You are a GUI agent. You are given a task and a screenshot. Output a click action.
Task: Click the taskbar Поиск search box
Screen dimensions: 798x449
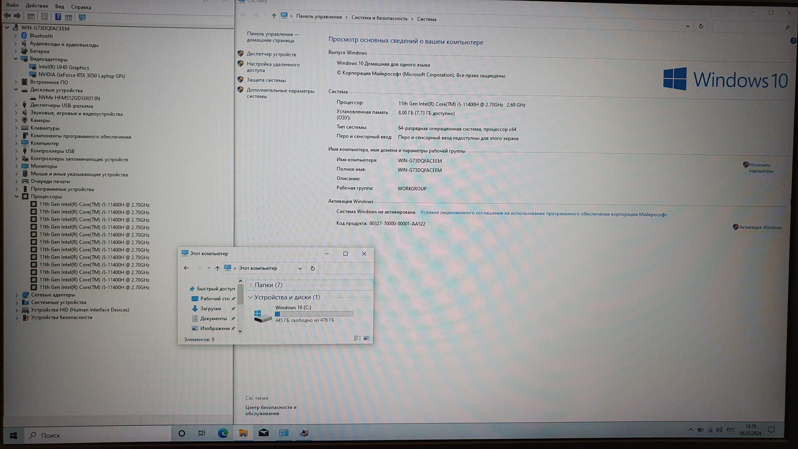point(98,435)
